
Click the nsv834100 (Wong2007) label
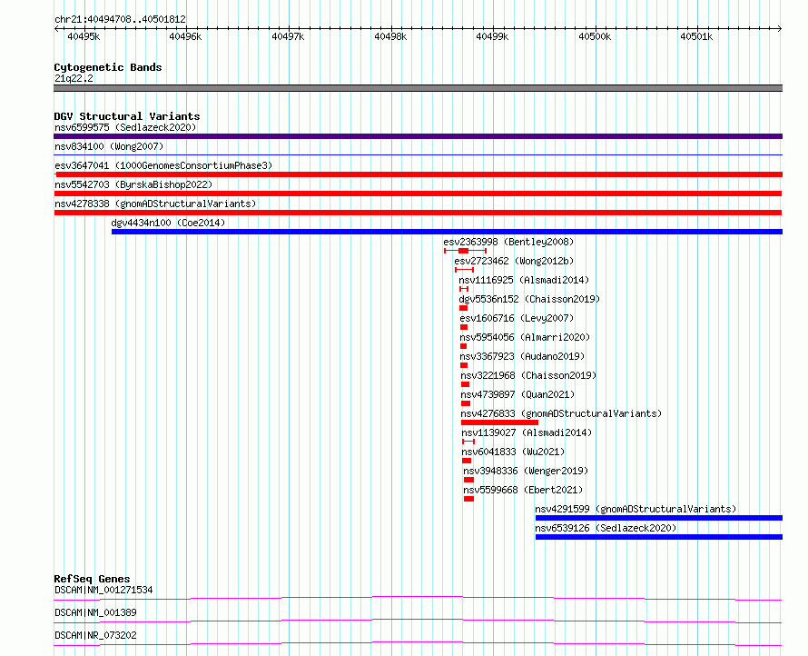tap(109, 146)
